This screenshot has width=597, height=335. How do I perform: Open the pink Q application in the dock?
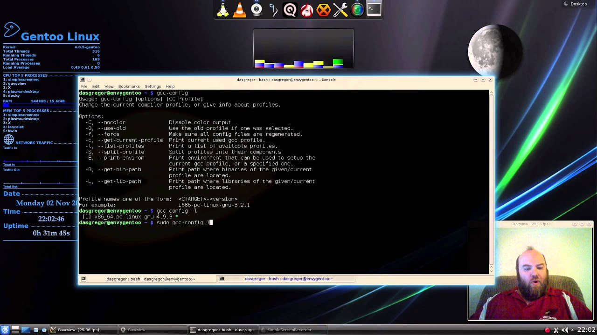[290, 9]
